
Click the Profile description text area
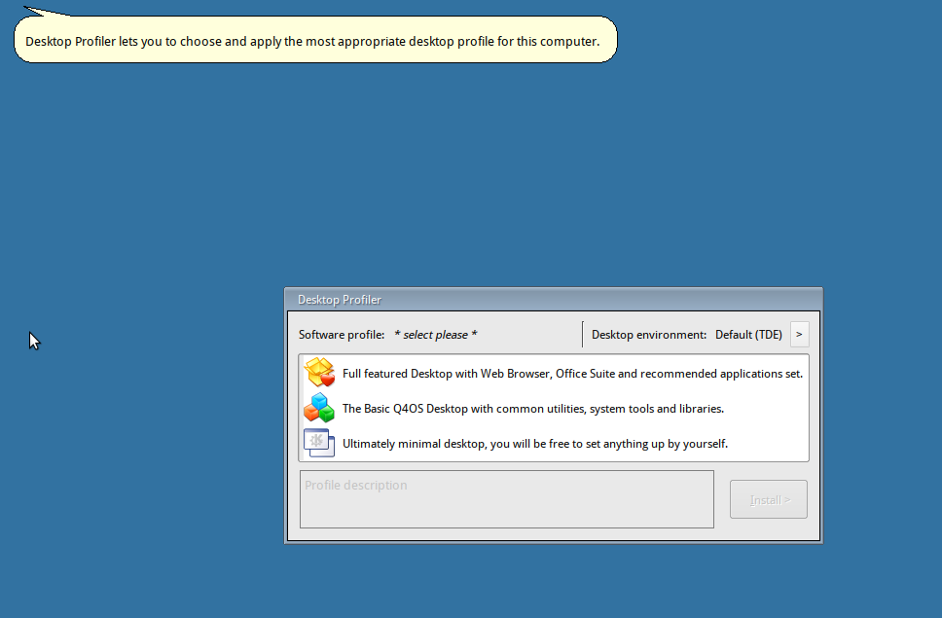[507, 499]
